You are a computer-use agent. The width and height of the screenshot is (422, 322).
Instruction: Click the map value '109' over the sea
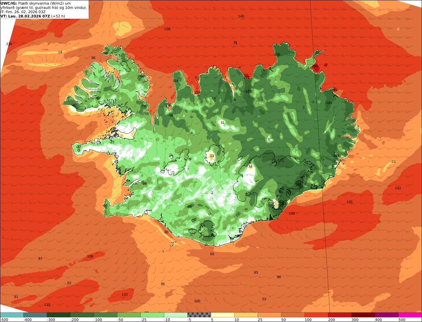click(90, 256)
